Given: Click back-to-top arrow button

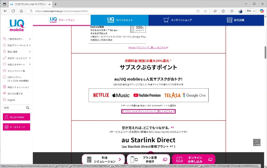Looking at the screenshot, I should click(257, 142).
